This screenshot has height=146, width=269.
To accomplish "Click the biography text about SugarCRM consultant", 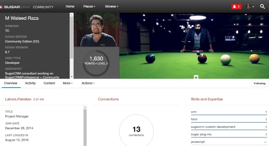I will coord(32,75).
